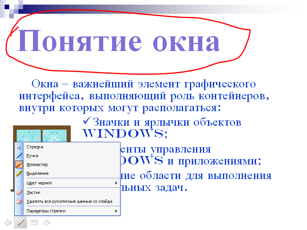Expand the Цвет чернил submenu
307x230 pixels.
[68, 183]
